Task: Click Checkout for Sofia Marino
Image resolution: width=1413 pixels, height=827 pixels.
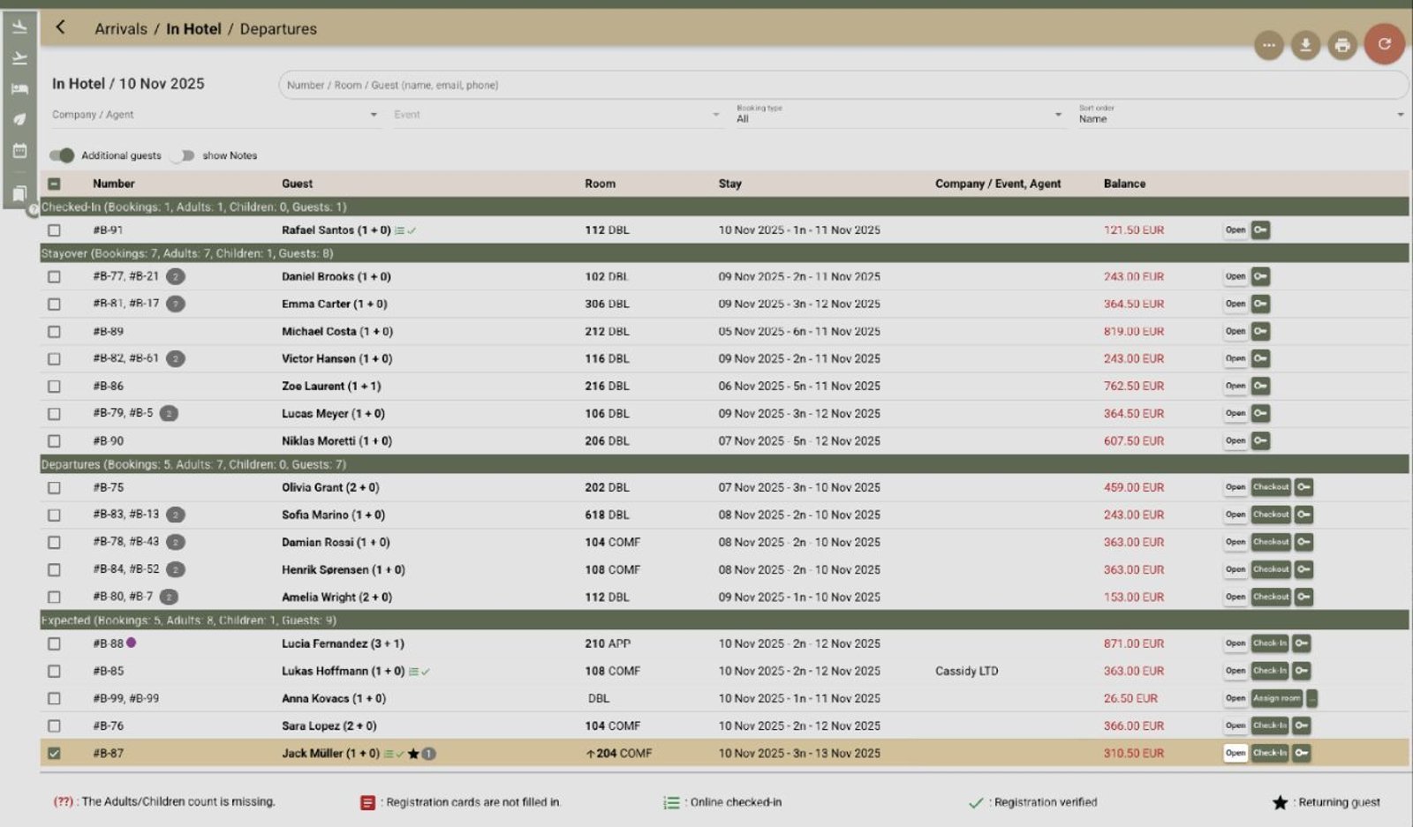Action: tap(1271, 515)
